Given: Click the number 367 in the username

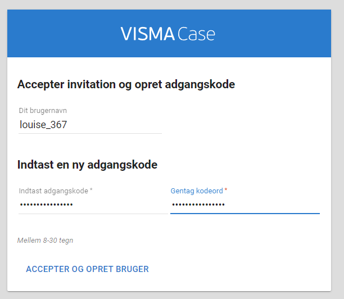Looking at the screenshot, I should 58,125.
